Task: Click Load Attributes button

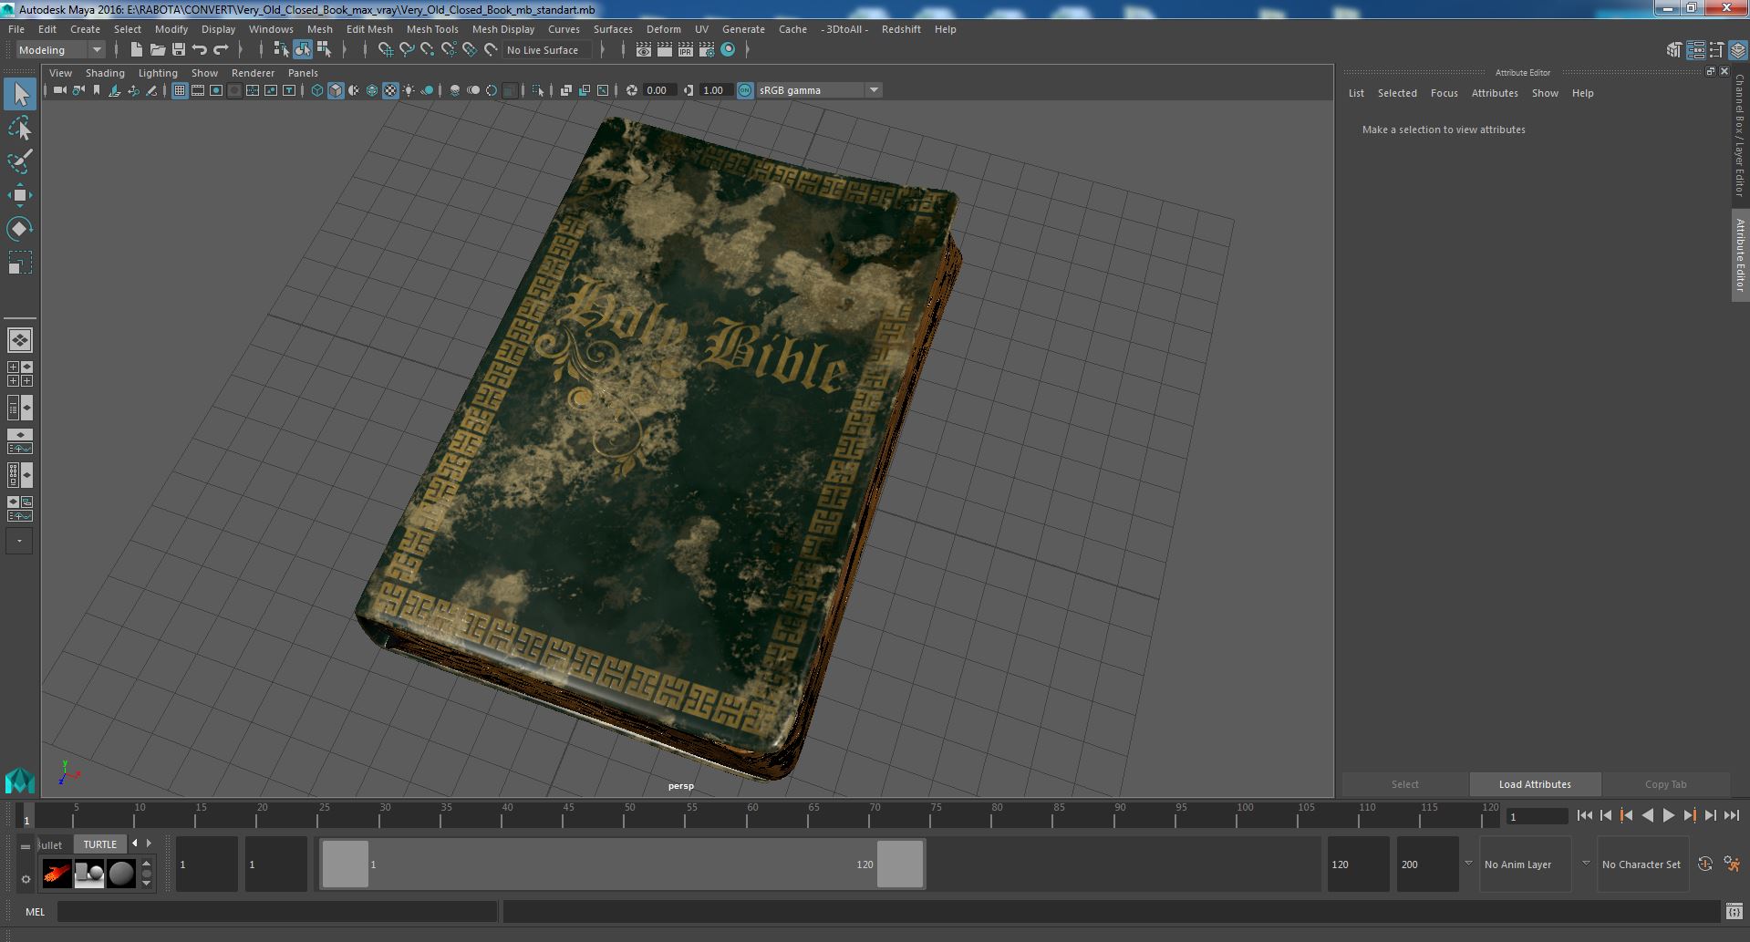Action: pos(1535,784)
